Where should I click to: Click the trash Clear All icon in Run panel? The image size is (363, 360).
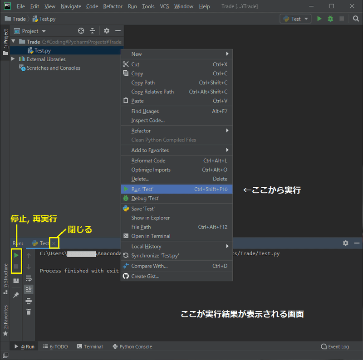29,312
